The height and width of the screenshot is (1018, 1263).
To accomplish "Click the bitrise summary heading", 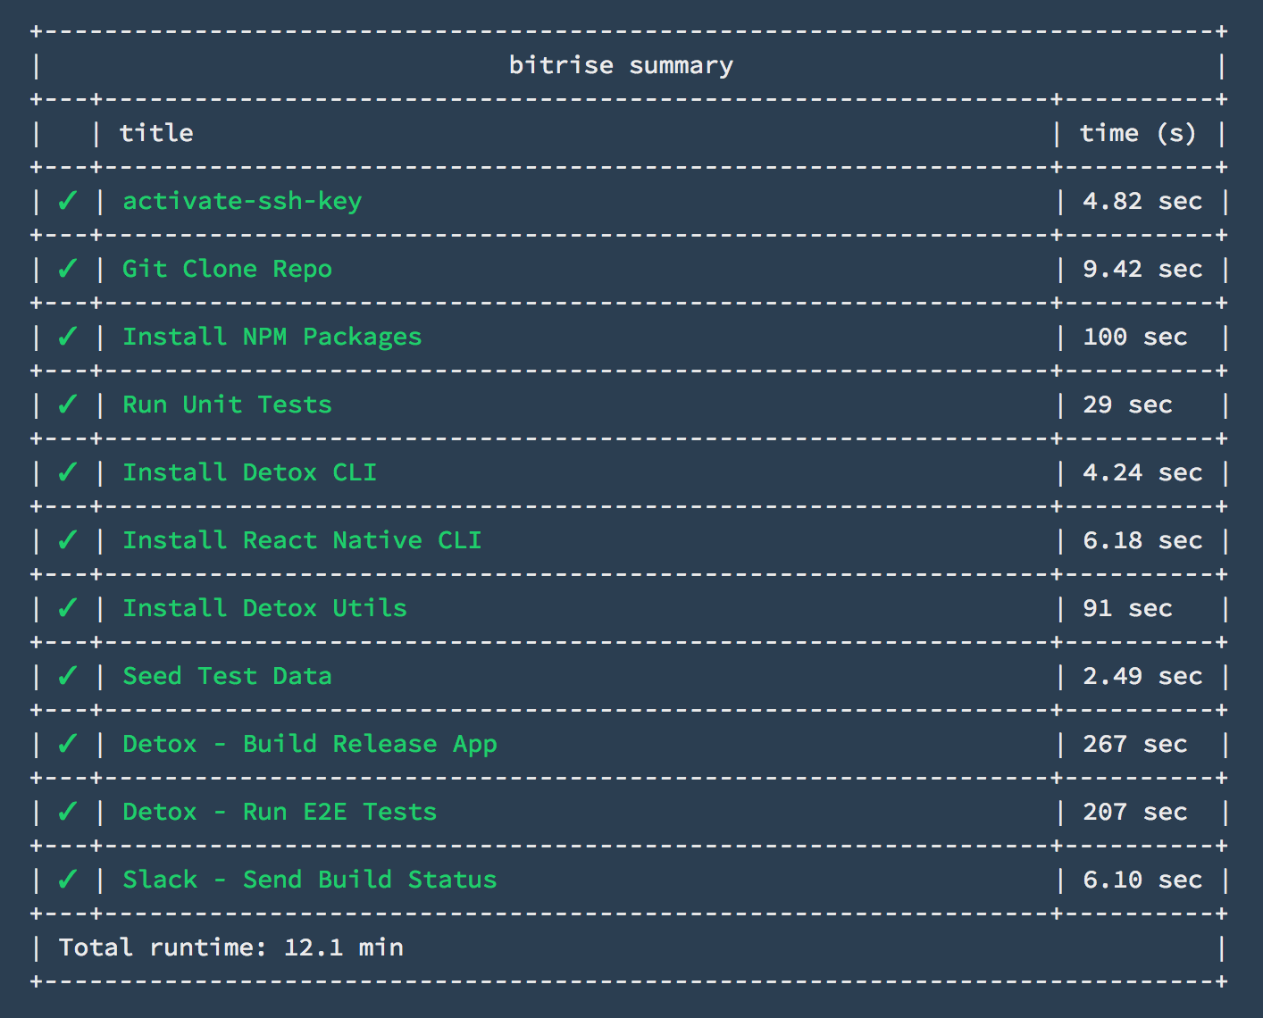I will 621,65.
